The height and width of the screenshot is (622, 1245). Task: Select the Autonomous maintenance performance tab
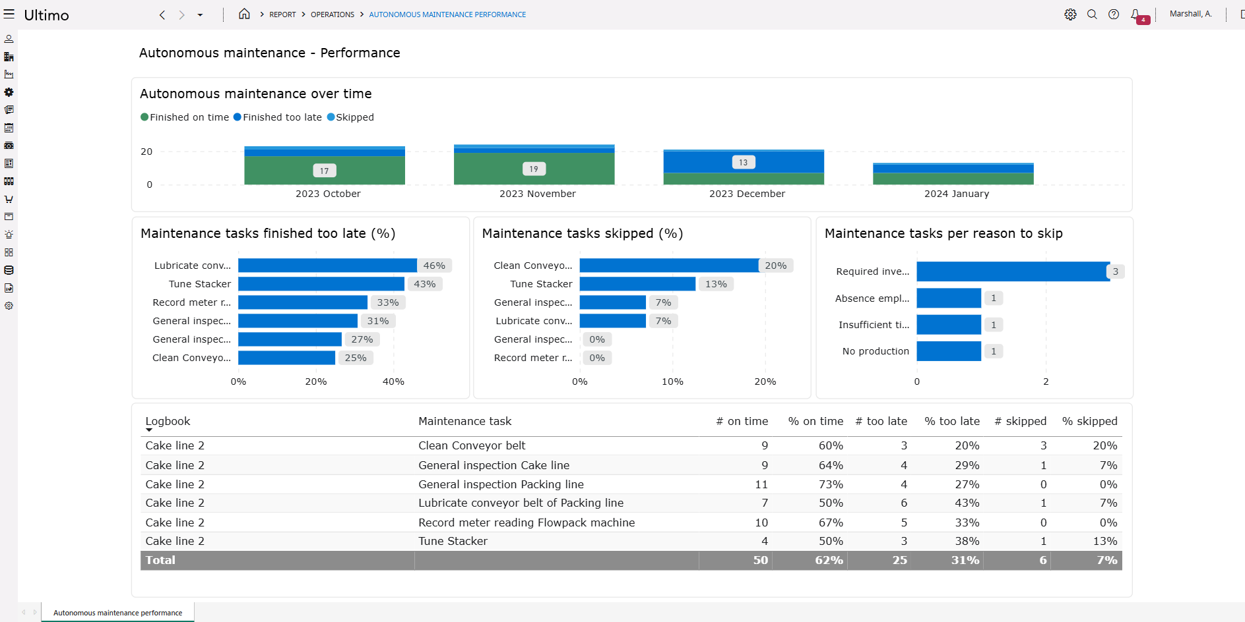tap(117, 613)
